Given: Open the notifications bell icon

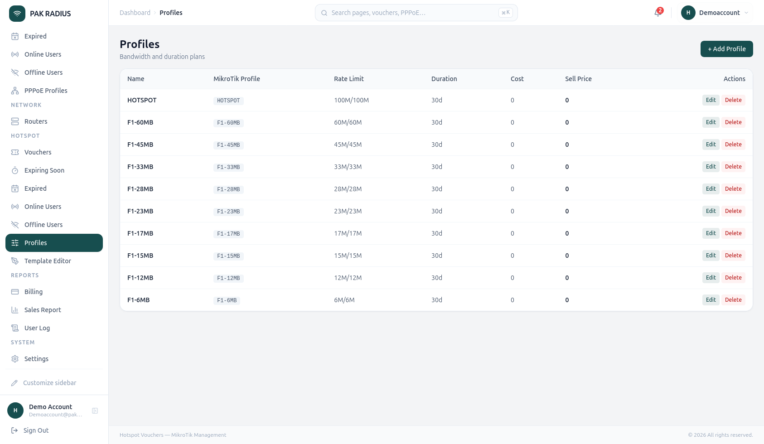Looking at the screenshot, I should pos(658,13).
